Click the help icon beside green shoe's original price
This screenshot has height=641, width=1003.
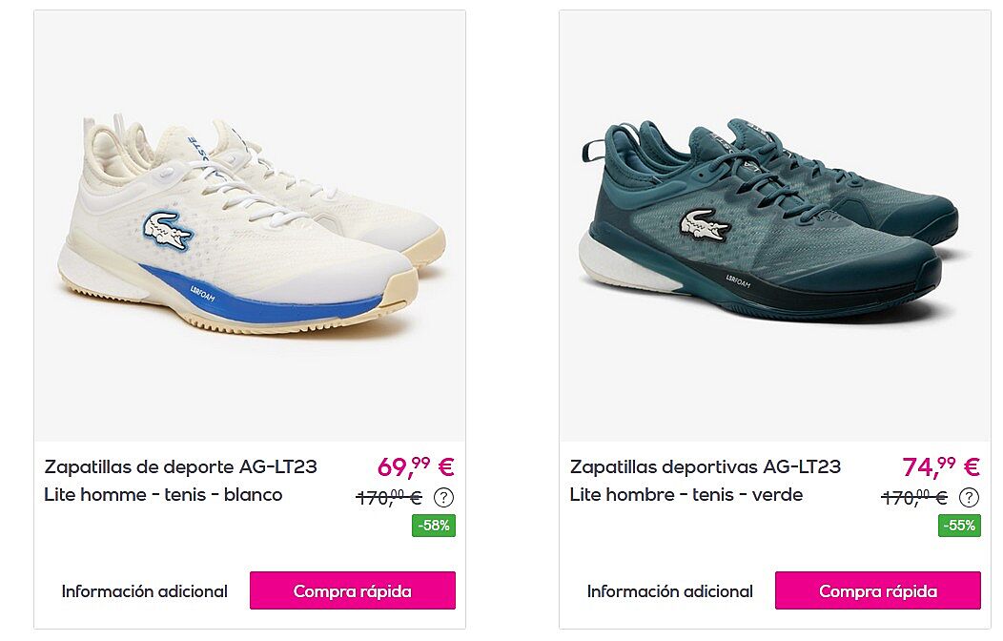pos(969,497)
